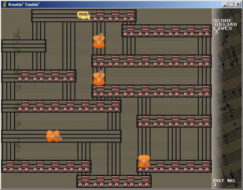Image resolution: width=243 pixels, height=190 pixels.
Task: Click the middle note on the trumpet's staff
Action: 114,16
